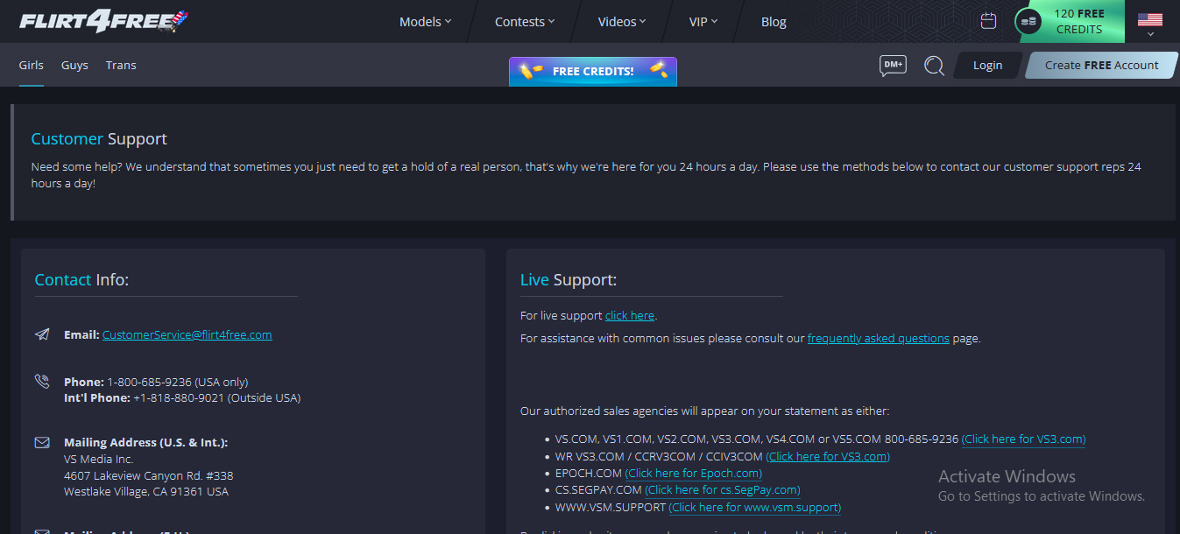
Task: Click the Flirt4Free logo
Action: click(x=103, y=20)
